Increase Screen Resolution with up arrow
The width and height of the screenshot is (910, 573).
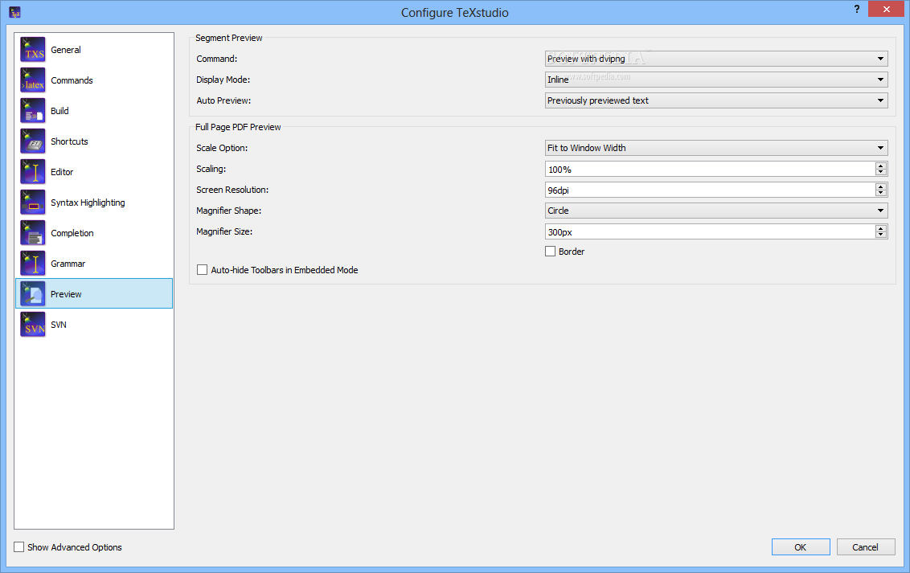point(881,186)
